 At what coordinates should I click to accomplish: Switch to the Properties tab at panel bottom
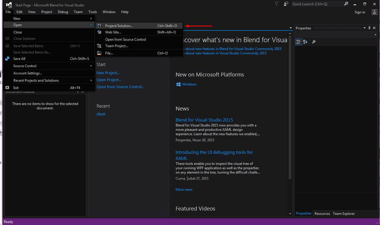coord(304,214)
